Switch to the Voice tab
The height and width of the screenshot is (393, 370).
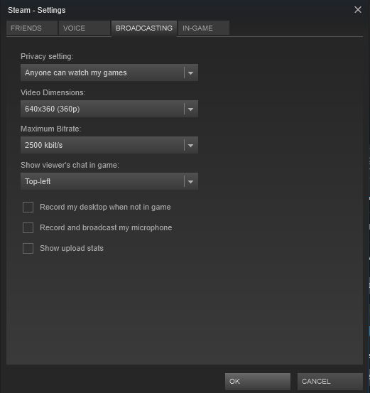[x=85, y=28]
